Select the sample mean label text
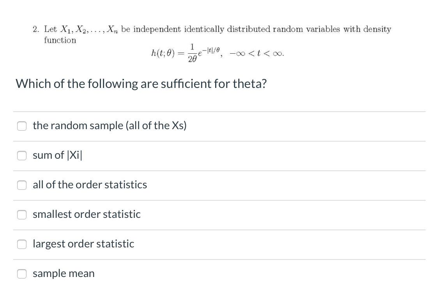This screenshot has width=435, height=298. pos(64,273)
